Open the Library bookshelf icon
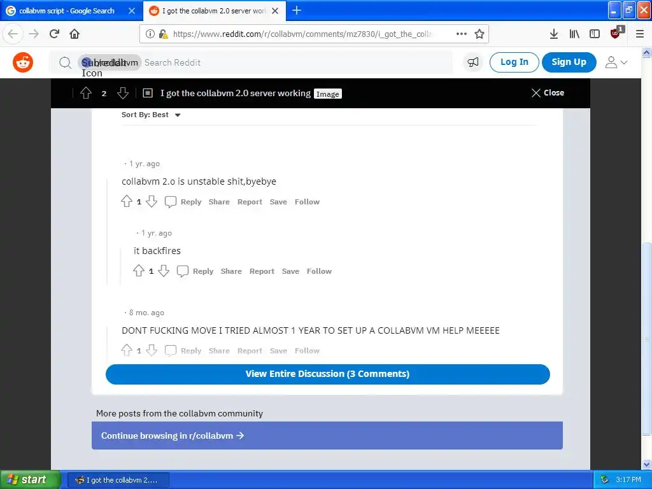The image size is (652, 489). click(x=574, y=34)
